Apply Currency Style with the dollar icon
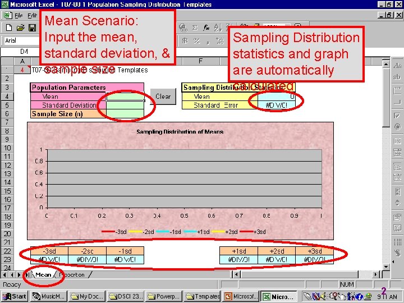 pyautogui.click(x=185, y=41)
